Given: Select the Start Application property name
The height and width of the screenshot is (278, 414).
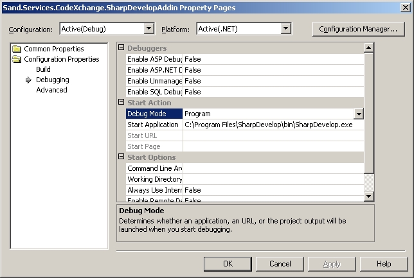Looking at the screenshot, I should (154, 125).
